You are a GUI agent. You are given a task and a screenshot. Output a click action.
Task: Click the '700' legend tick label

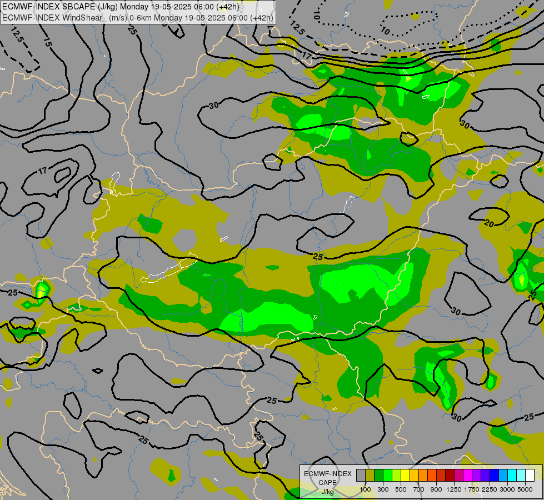click(419, 489)
